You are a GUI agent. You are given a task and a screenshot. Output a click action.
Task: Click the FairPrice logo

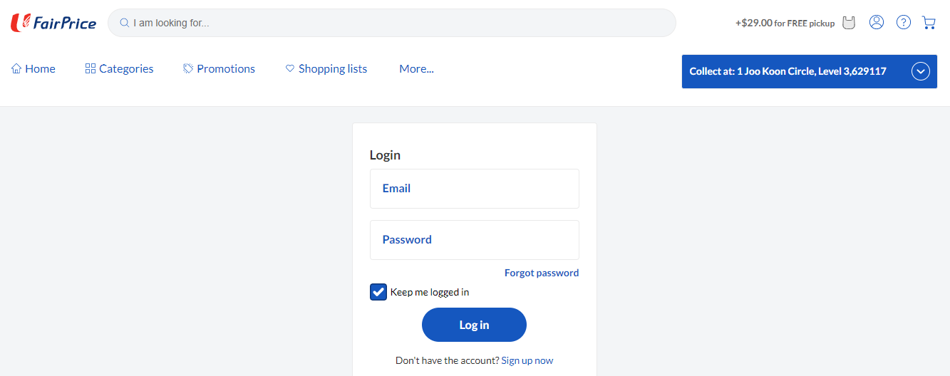point(53,23)
